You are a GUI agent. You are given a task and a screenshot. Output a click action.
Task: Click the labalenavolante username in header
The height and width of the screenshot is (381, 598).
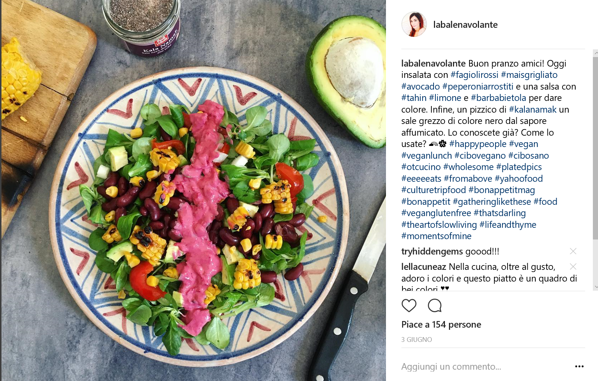(465, 24)
